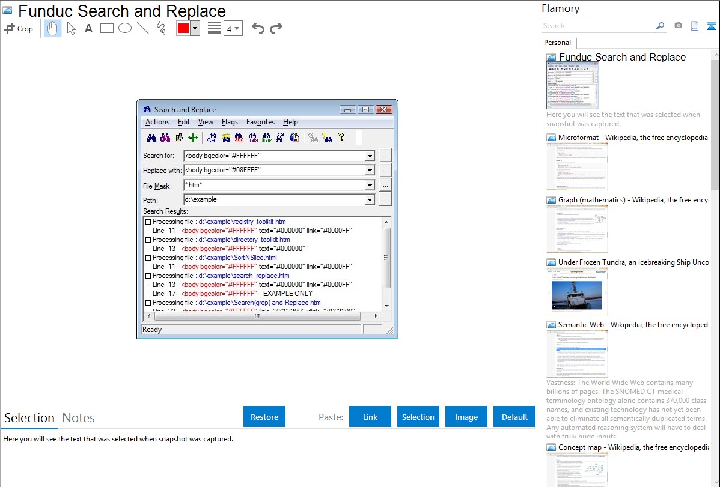This screenshot has height=487, width=720.
Task: Click the greyed-out binoculars toolbar icon
Action: pyautogui.click(x=313, y=138)
